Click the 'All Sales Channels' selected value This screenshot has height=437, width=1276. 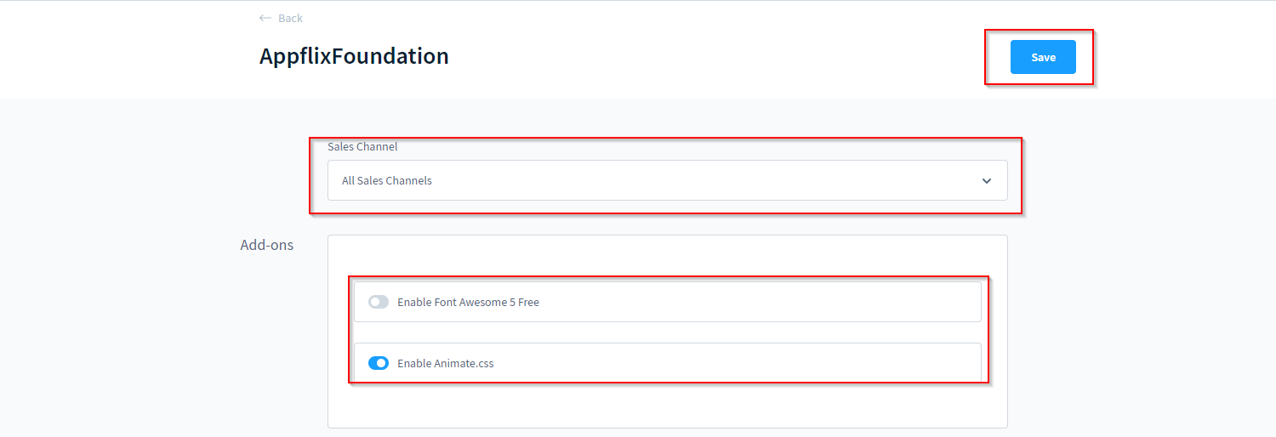(x=387, y=180)
